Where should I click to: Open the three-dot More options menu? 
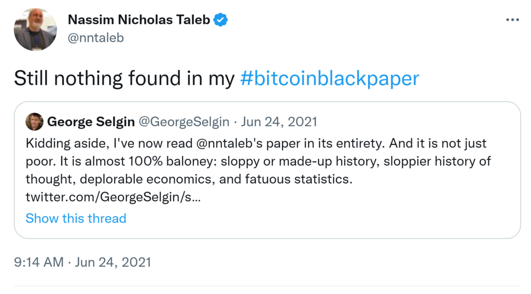click(512, 20)
